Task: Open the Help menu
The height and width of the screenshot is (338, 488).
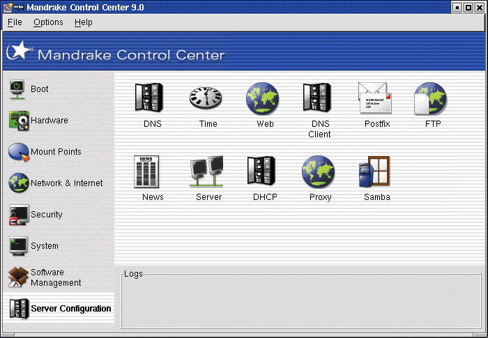Action: coord(84,22)
